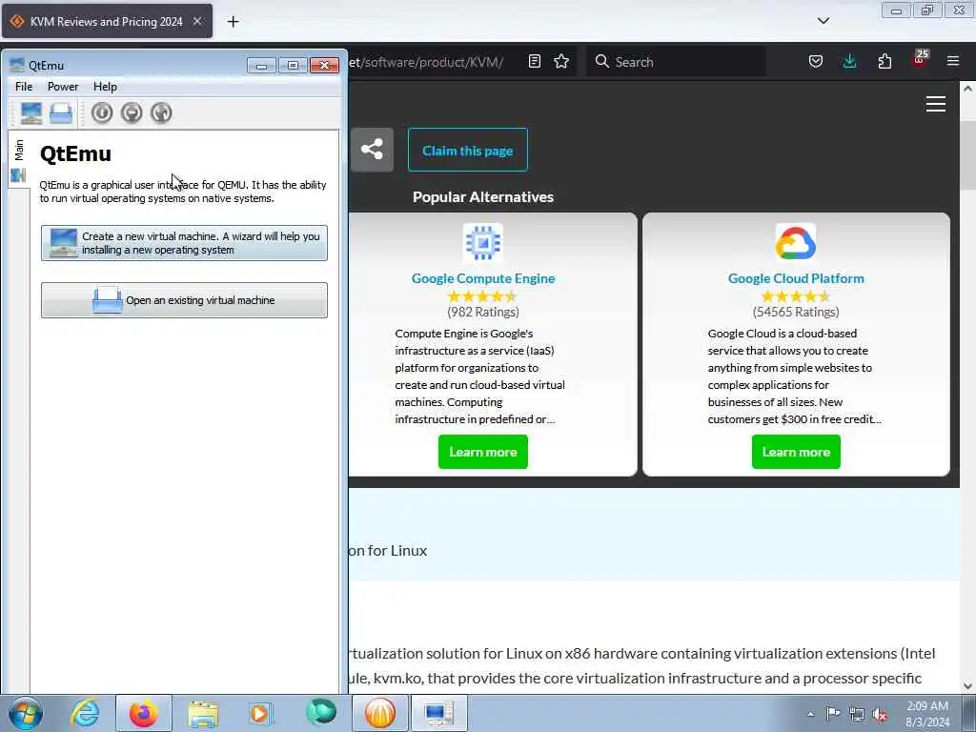
Task: Open the Help menu in QtEmu
Action: pyautogui.click(x=105, y=87)
